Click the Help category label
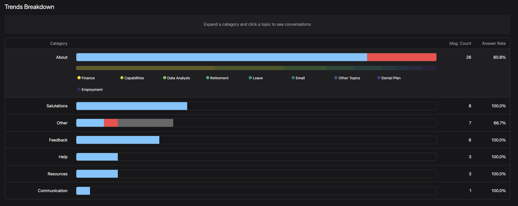 63,157
